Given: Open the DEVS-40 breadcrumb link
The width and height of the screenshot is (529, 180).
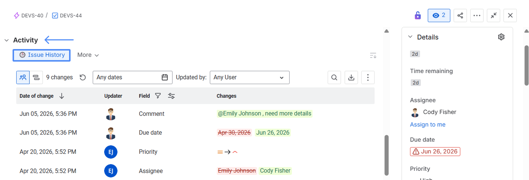Looking at the screenshot, I should coord(28,15).
